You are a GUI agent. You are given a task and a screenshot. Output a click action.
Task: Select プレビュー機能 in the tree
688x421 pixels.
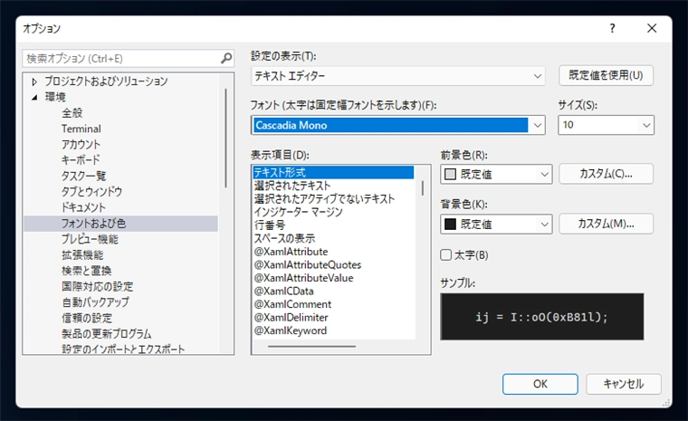point(90,239)
